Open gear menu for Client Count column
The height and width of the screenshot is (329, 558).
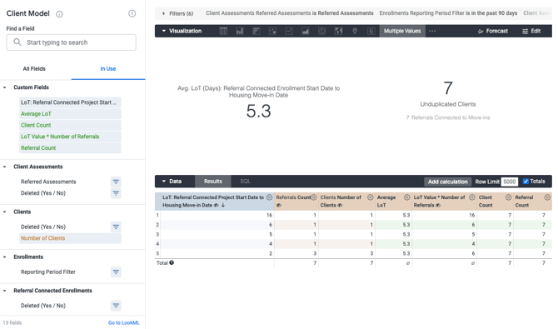pos(509,197)
